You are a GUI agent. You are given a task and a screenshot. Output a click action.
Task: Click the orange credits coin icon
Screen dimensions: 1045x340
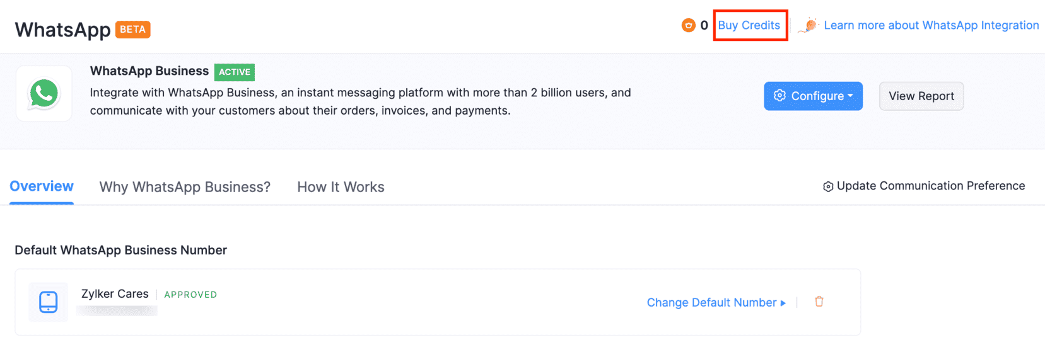click(x=688, y=25)
